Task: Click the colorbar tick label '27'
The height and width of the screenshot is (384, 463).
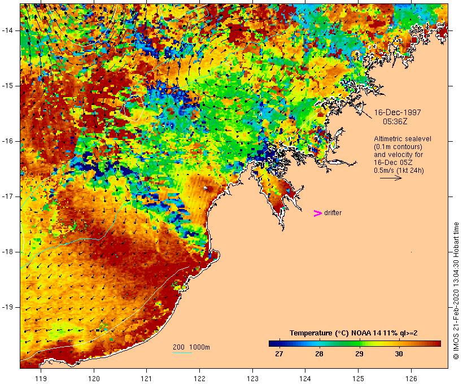Action: (279, 354)
